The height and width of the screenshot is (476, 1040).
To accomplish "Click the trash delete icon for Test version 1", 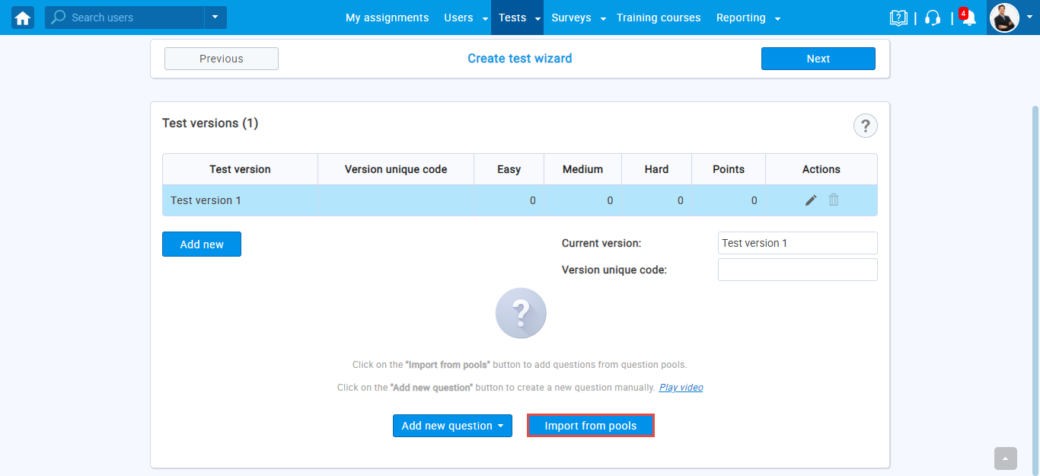I will (x=834, y=200).
